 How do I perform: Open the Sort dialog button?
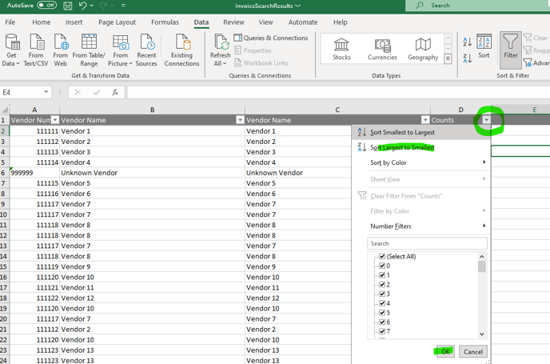click(x=484, y=46)
